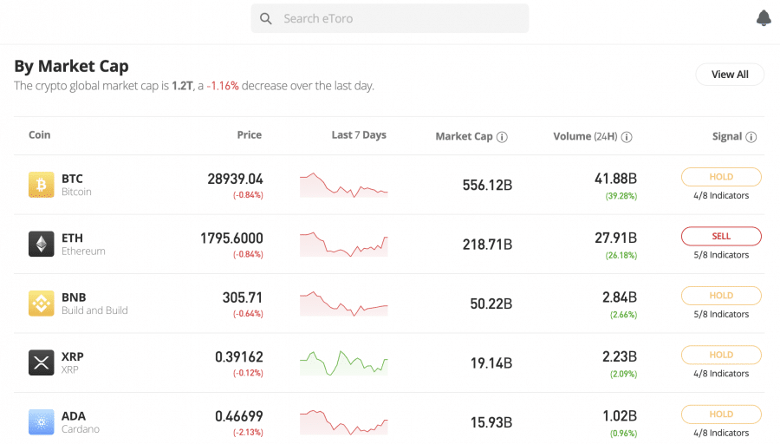The height and width of the screenshot is (444, 780).
Task: Show Volume (24H) info icon
Action: pyautogui.click(x=627, y=137)
